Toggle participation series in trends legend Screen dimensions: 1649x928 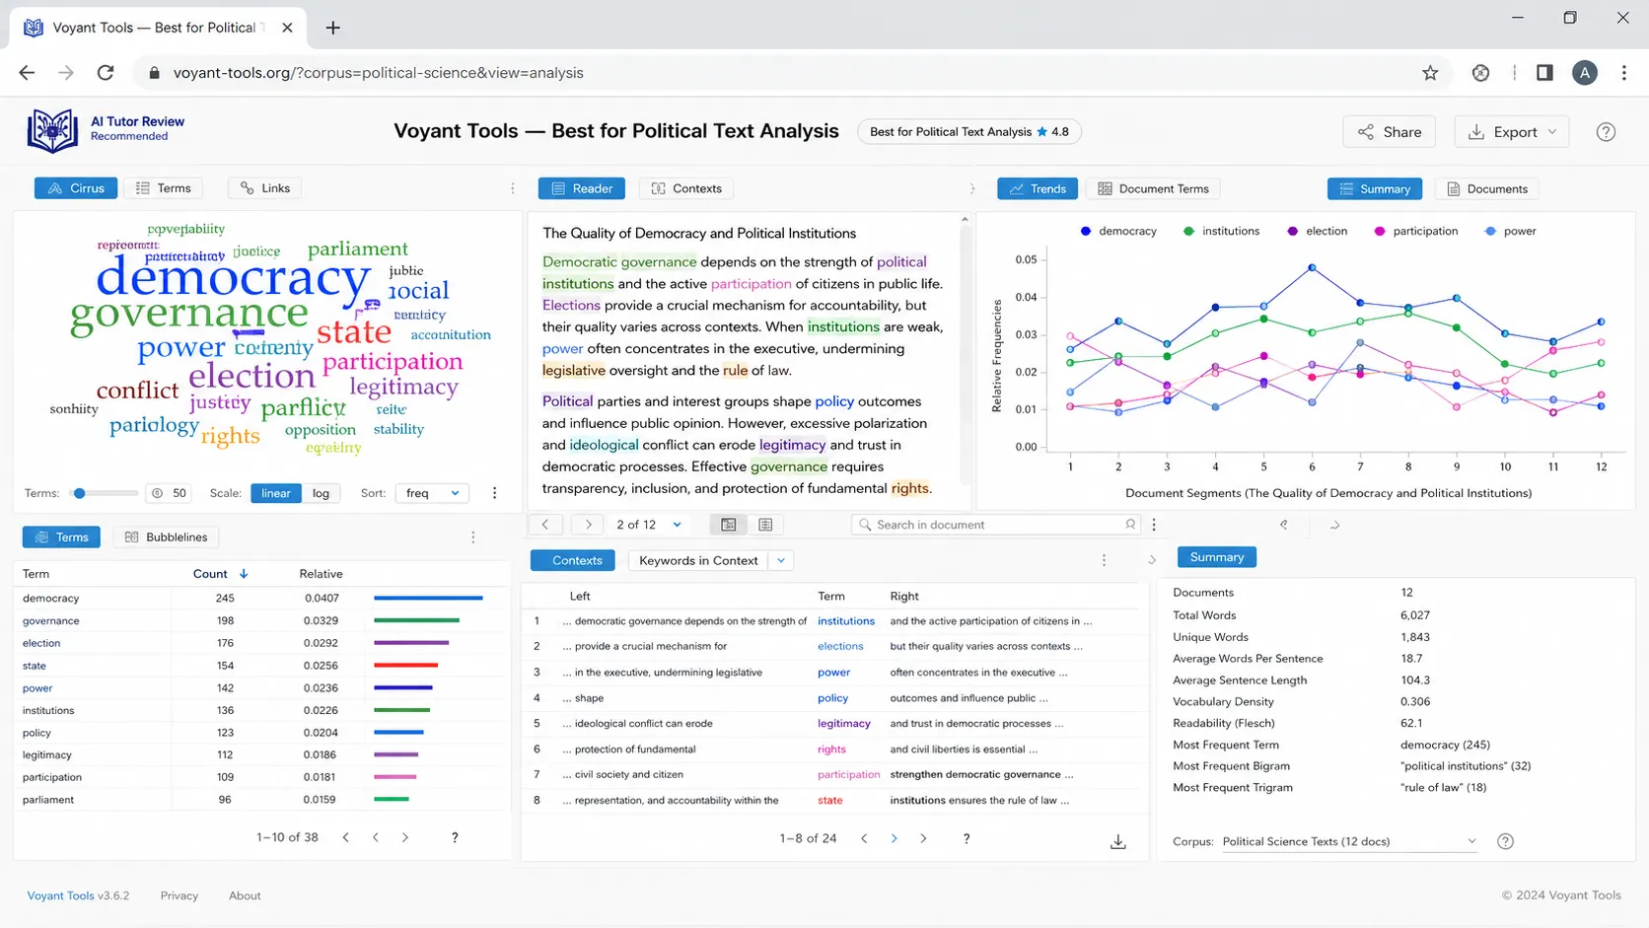tap(1416, 231)
